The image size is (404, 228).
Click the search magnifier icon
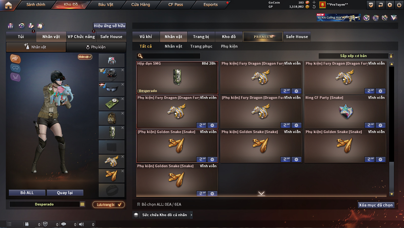coord(140,56)
